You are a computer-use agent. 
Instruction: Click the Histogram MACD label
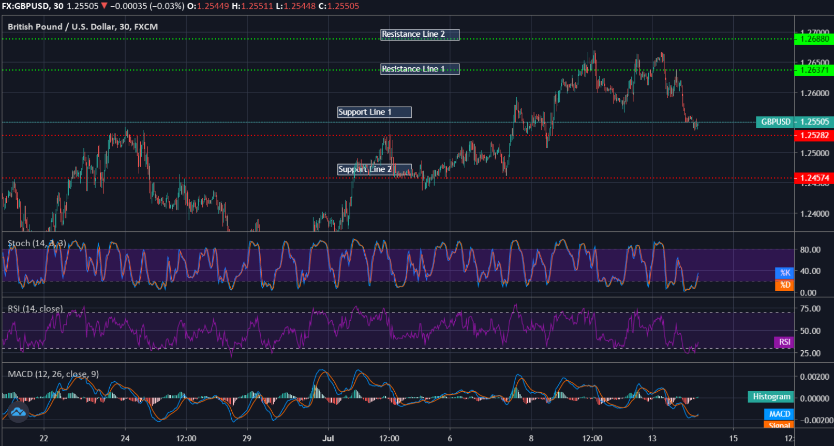(771, 397)
